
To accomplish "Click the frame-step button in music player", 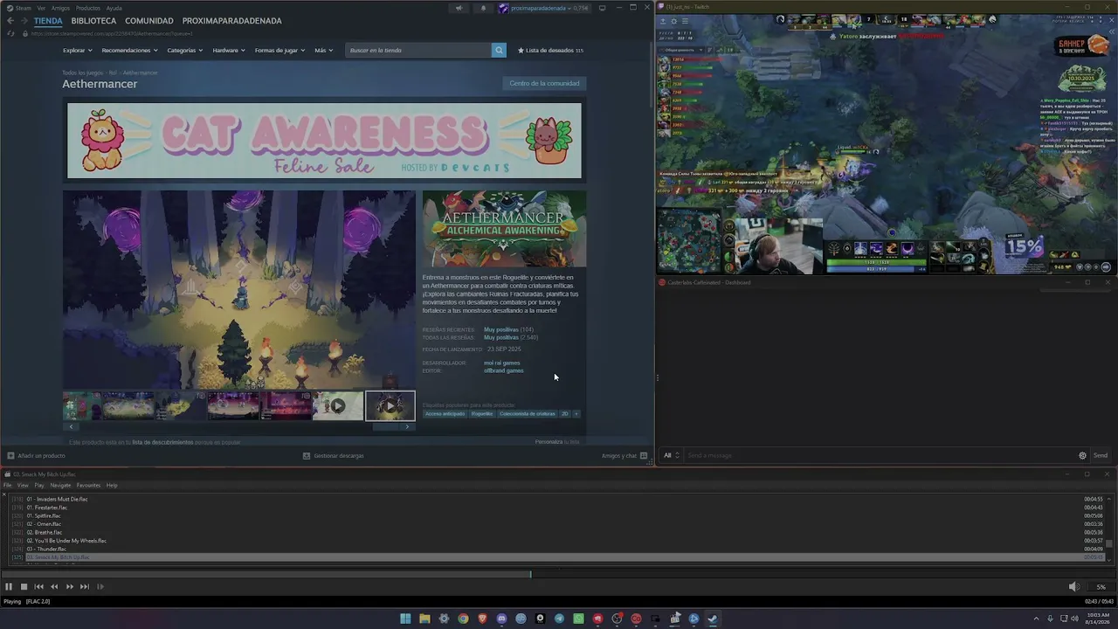I will point(100,586).
